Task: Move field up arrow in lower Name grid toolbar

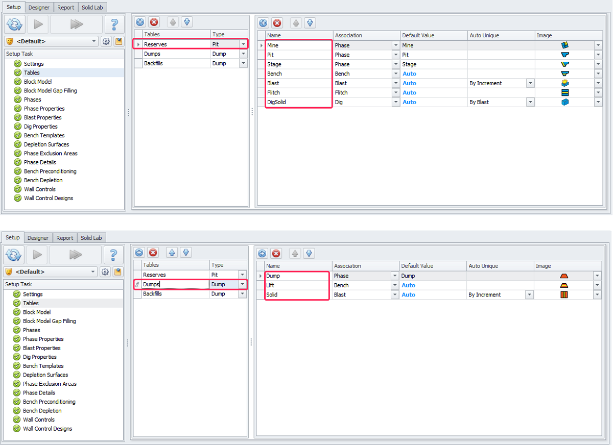Action: tap(295, 253)
